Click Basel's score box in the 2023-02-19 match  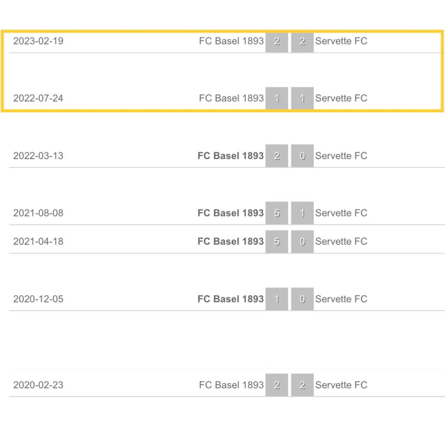point(277,42)
